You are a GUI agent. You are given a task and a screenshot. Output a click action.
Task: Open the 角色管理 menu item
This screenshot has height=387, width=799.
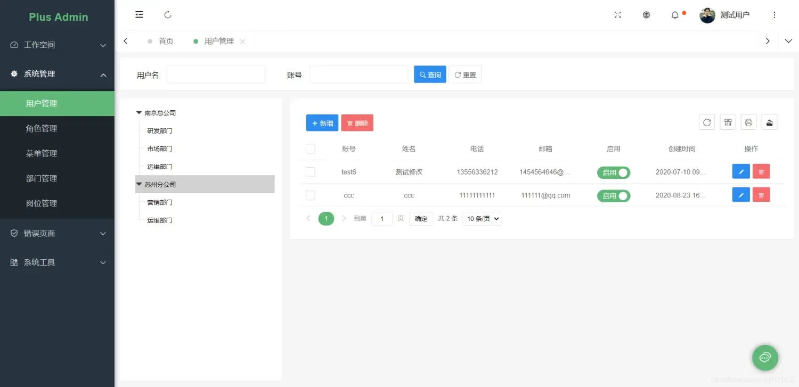click(42, 128)
